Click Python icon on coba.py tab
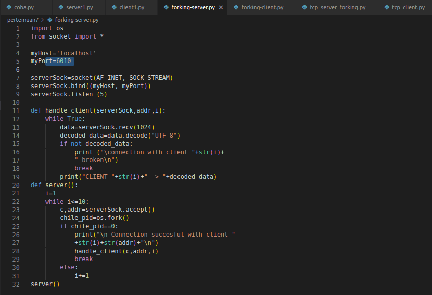The image size is (432, 295). 9,7
